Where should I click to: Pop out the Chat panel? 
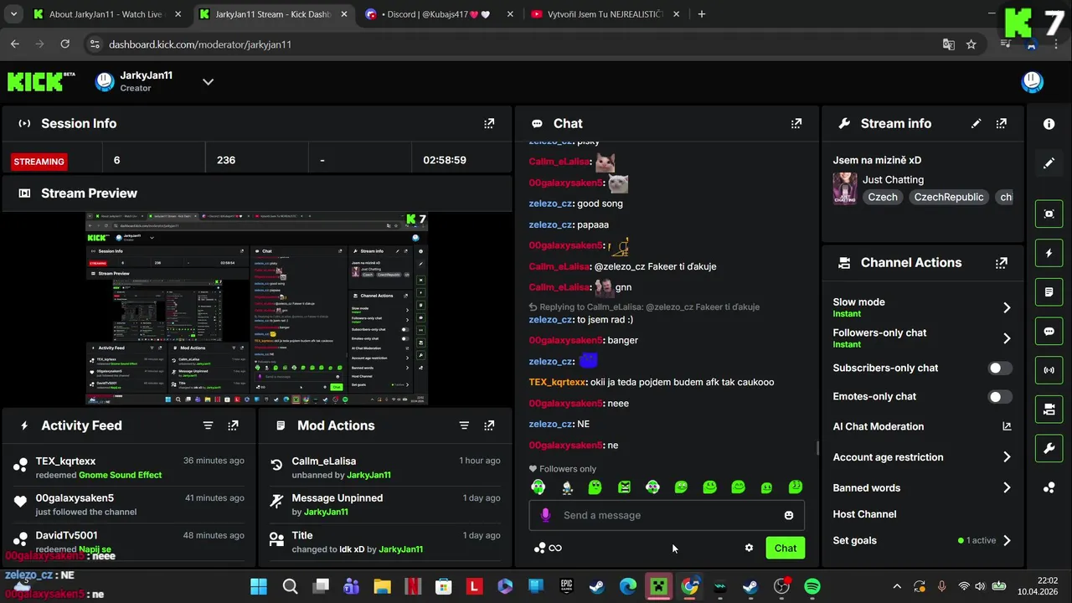tap(796, 123)
